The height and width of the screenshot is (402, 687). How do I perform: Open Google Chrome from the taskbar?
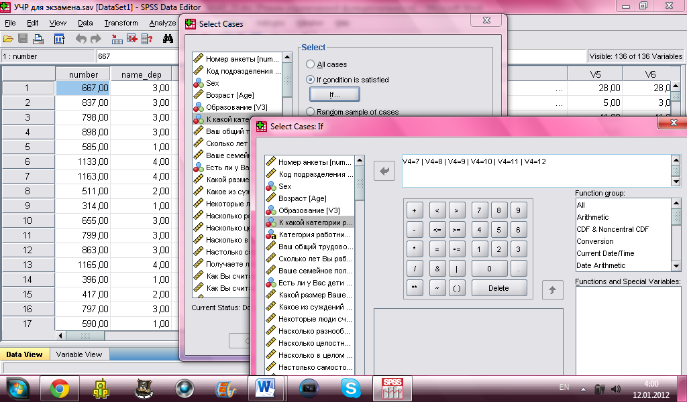pos(60,389)
